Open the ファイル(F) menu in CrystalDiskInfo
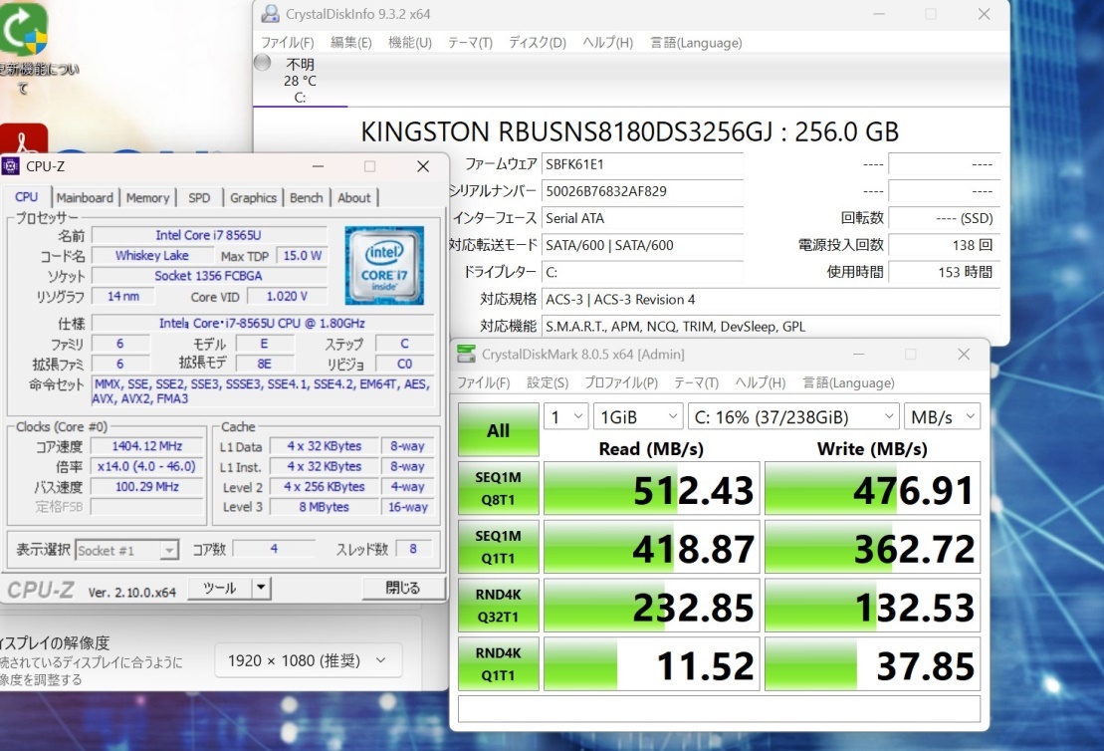This screenshot has height=751, width=1104. (x=288, y=42)
